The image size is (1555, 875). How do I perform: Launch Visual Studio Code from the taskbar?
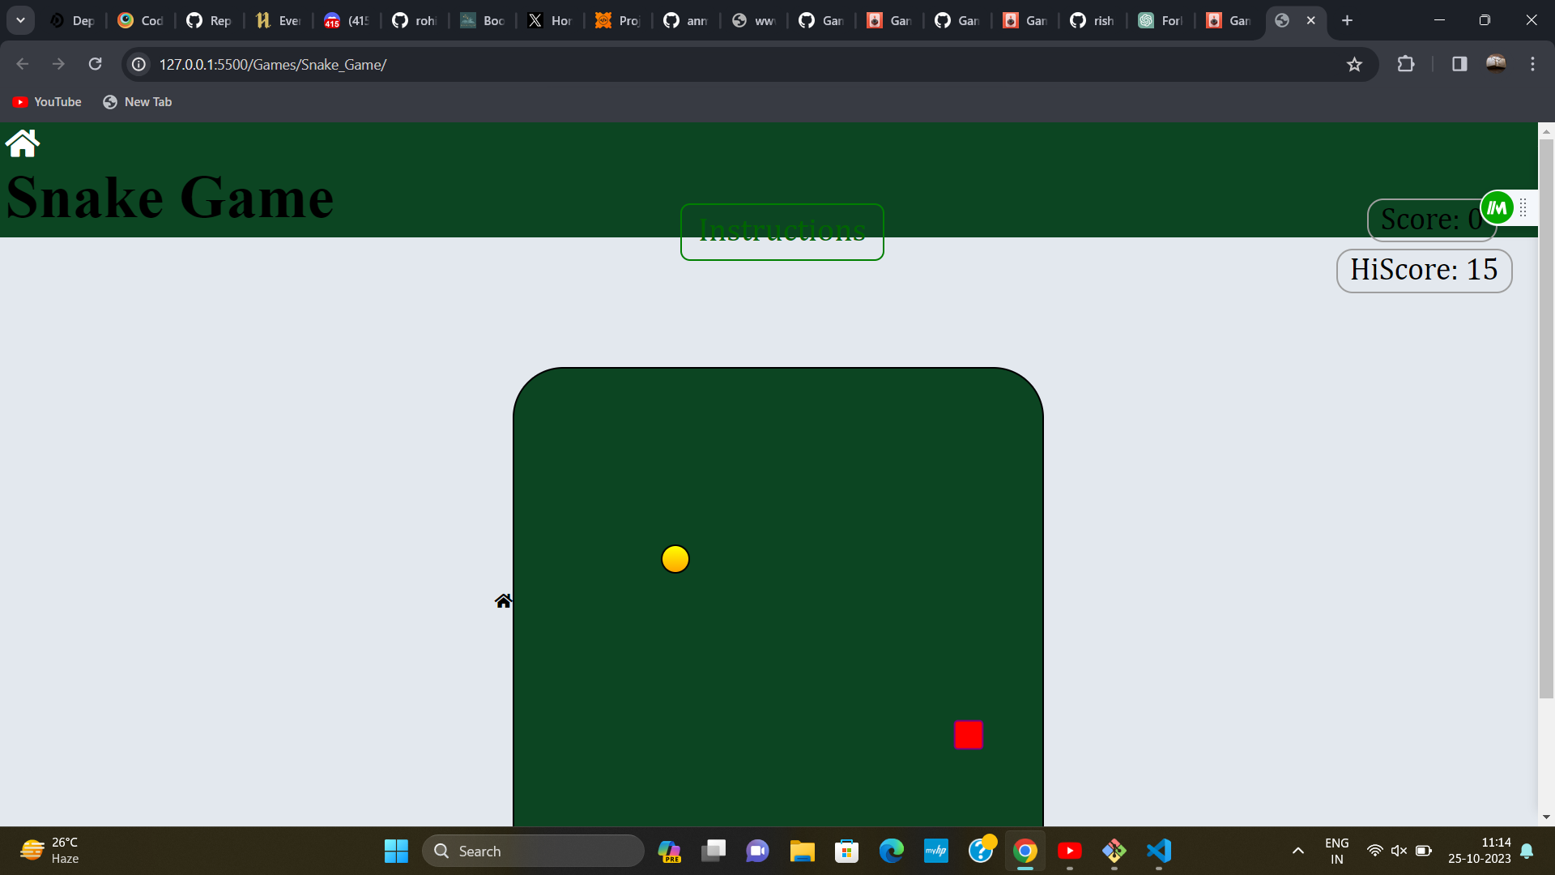pos(1158,852)
